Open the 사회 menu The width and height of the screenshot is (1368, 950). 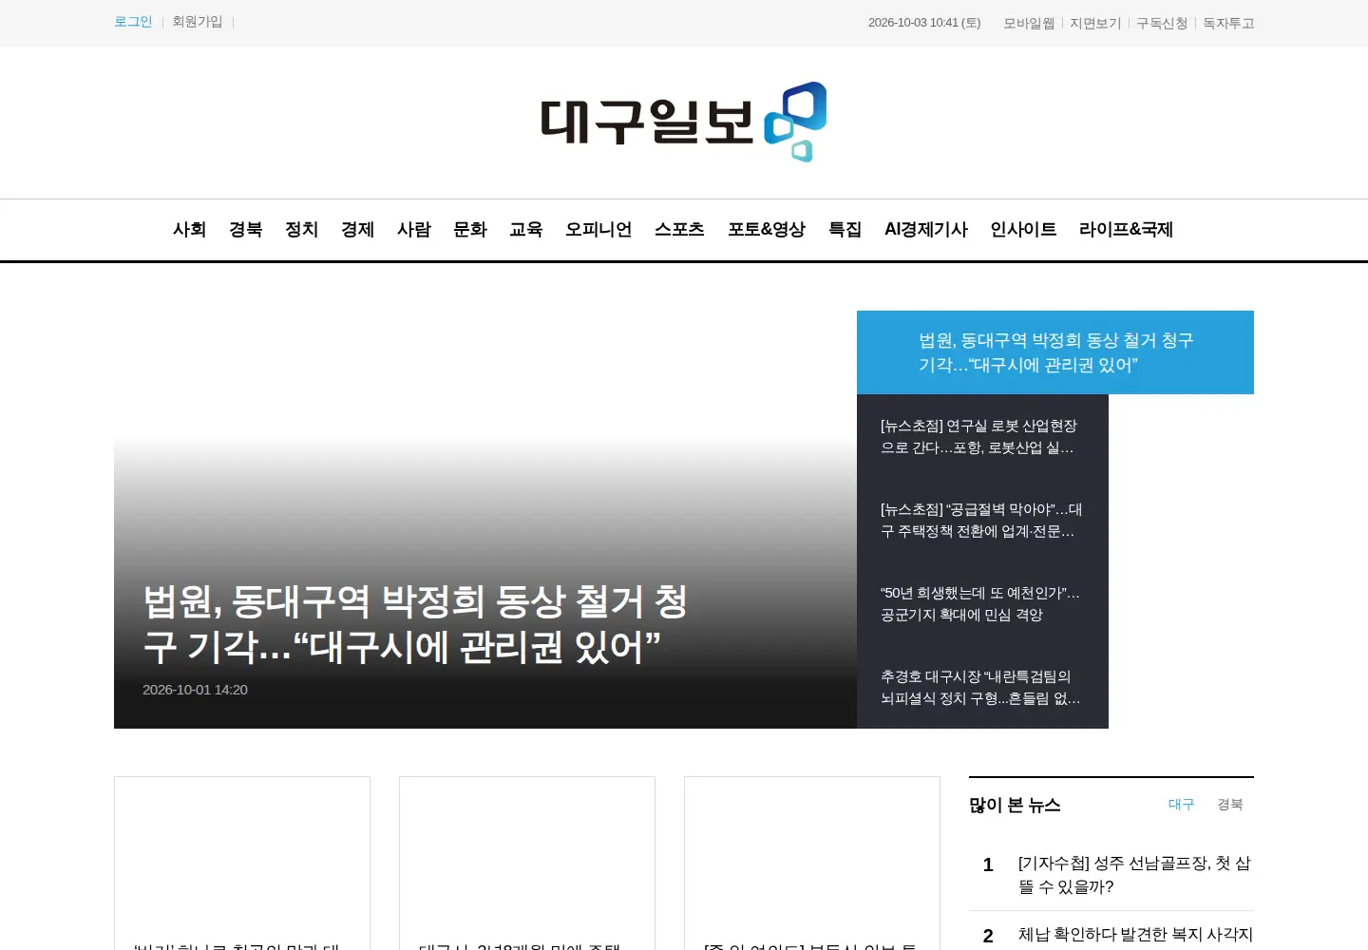coord(189,230)
